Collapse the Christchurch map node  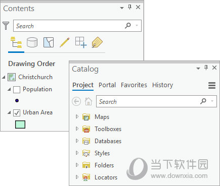(x=4, y=77)
